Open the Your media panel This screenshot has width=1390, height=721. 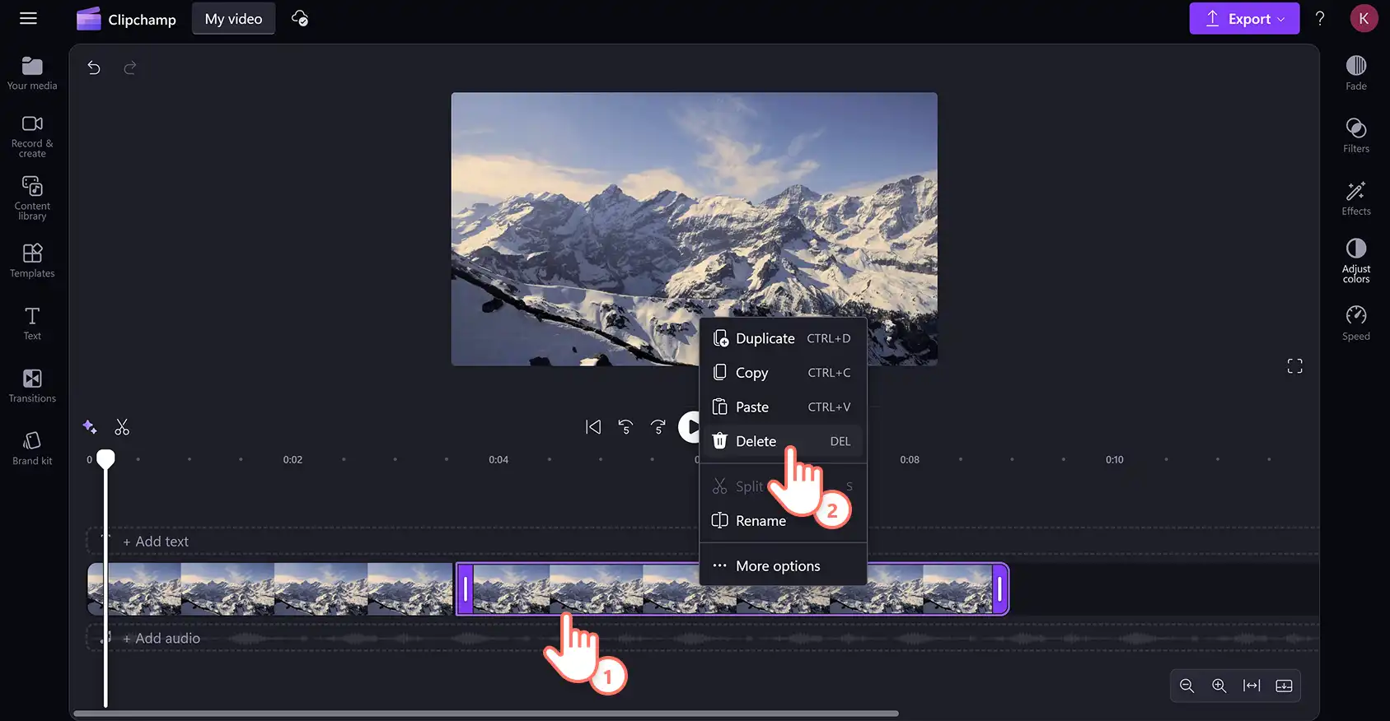pos(32,73)
